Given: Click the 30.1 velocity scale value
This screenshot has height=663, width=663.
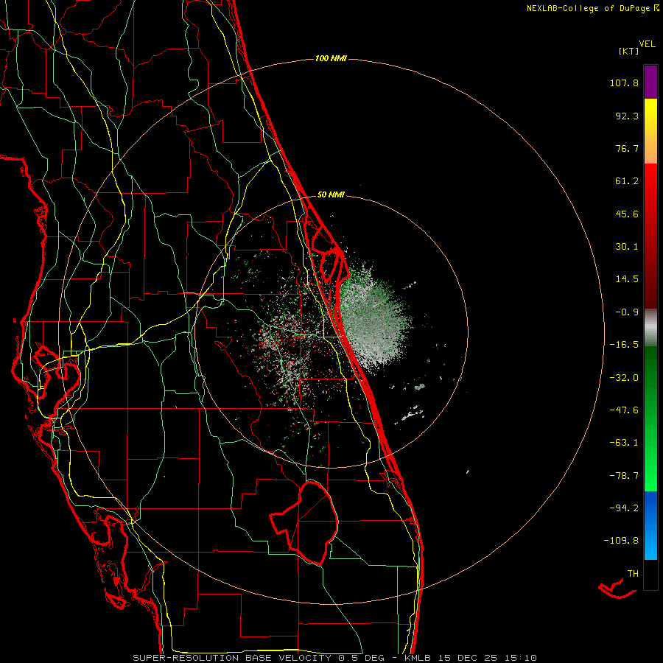Looking at the screenshot, I should (x=627, y=247).
